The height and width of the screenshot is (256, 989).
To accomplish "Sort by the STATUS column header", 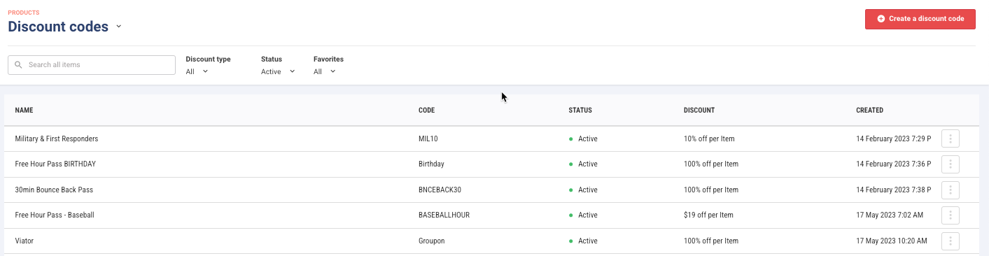I will point(580,111).
